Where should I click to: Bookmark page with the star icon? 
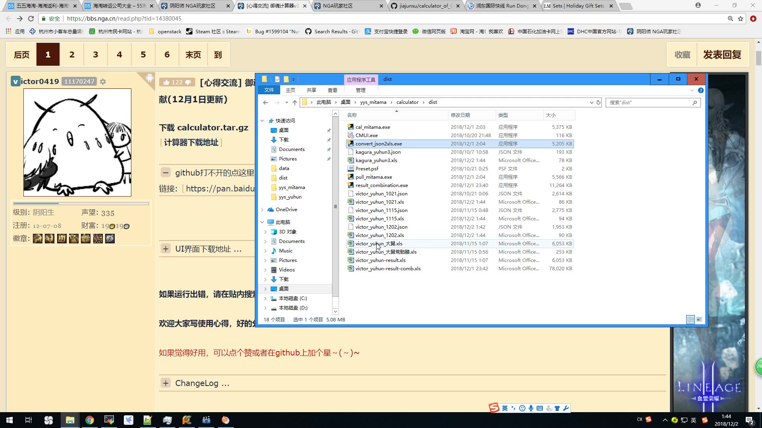[x=741, y=19]
